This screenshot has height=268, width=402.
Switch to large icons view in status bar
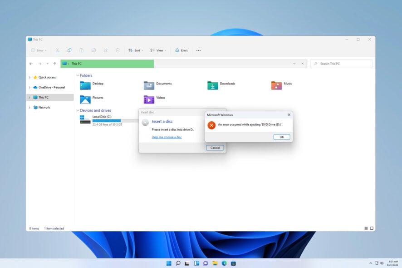[x=372, y=228]
